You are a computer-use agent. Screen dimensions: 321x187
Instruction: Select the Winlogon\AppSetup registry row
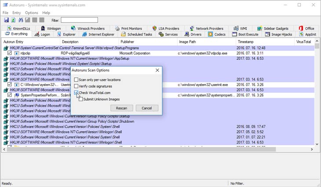[159, 59]
